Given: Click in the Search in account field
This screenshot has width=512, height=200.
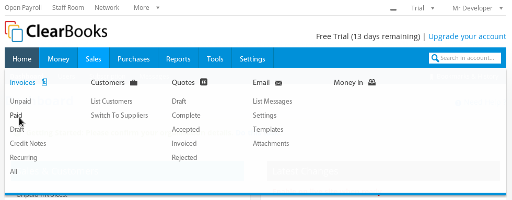Looking at the screenshot, I should tap(465, 58).
